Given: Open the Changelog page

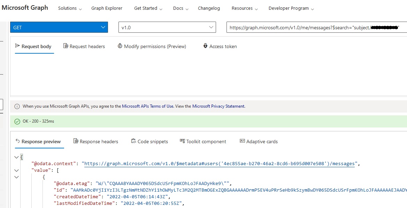Looking at the screenshot, I should [x=209, y=8].
